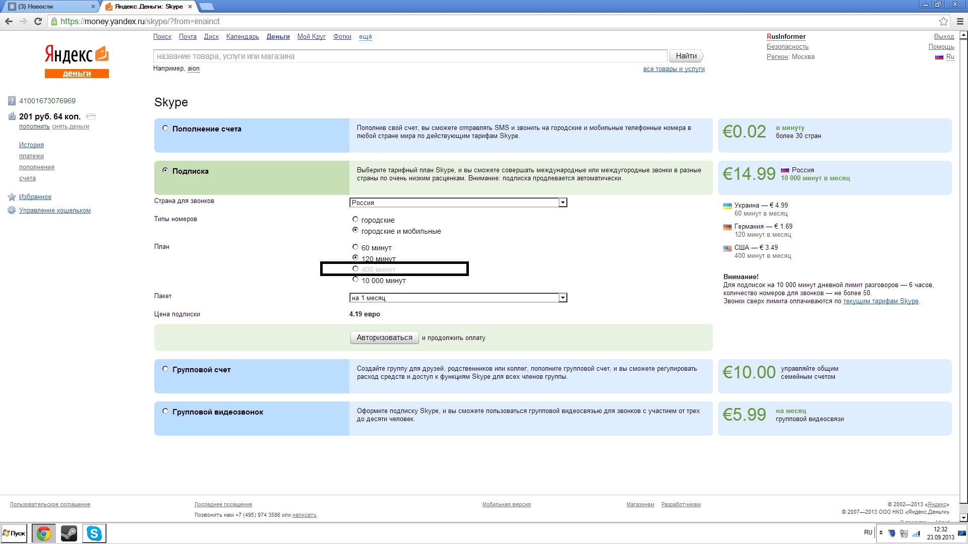Image resolution: width=968 pixels, height=544 pixels.
Task: Open Фотки in the top navigation
Action: click(x=342, y=37)
